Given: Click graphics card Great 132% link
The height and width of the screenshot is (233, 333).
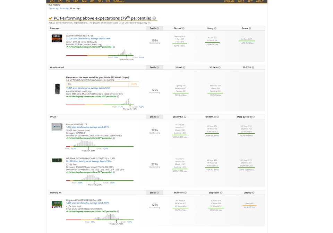Looking at the screenshot, I should (x=142, y=107).
